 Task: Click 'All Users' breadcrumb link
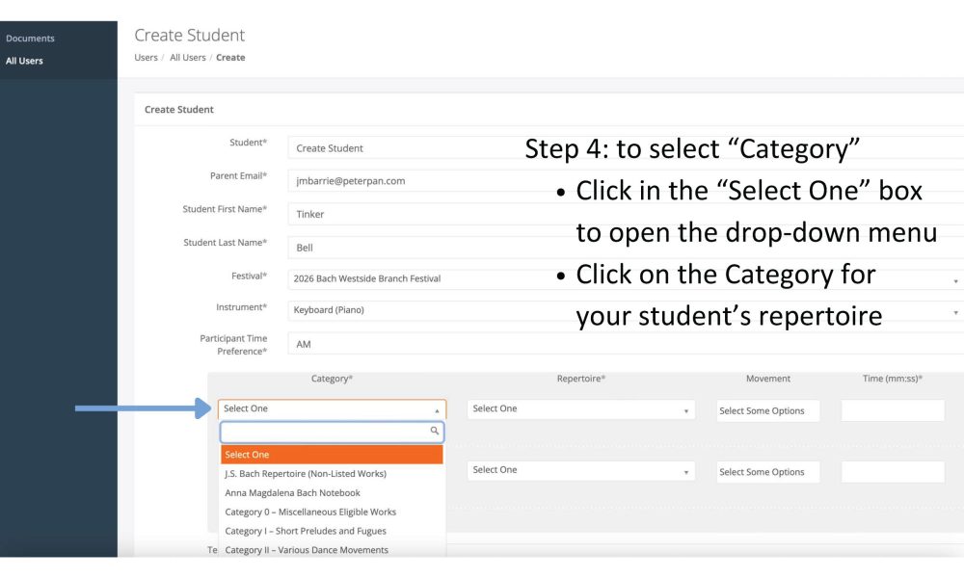click(x=187, y=58)
